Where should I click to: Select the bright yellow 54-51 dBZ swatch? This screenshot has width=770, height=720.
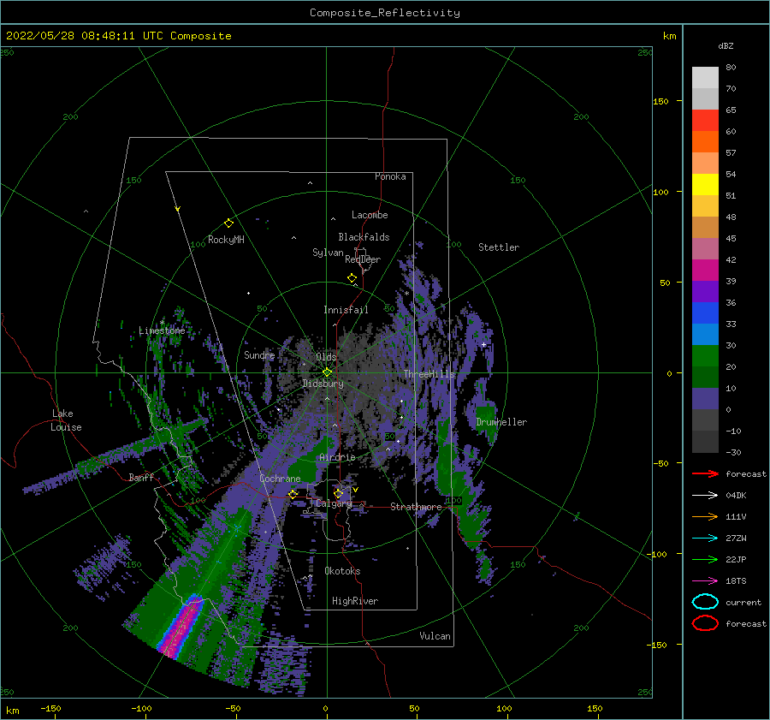705,184
